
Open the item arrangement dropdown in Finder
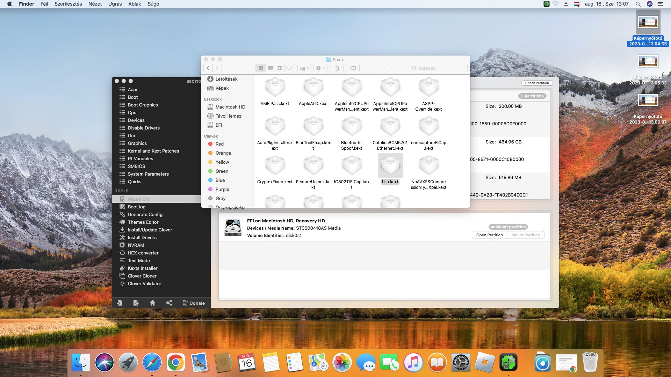point(304,68)
